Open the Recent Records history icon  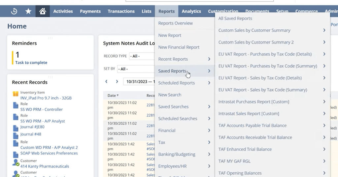coord(14,11)
